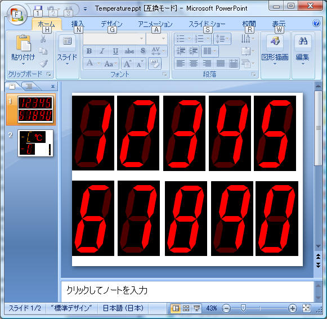Open the Clipboard dialog launcher

click(x=49, y=74)
